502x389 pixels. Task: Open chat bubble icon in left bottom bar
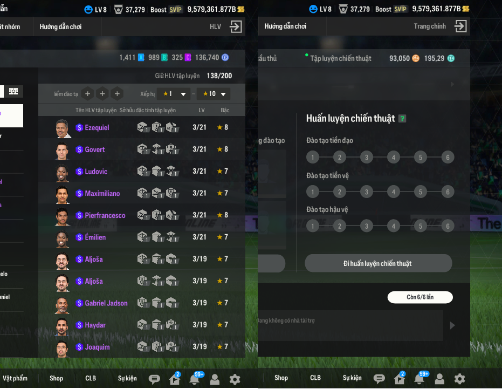154,379
